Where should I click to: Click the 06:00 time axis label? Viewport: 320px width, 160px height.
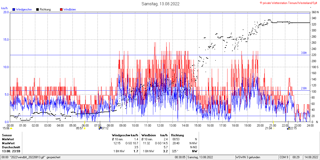click(x=85, y=125)
